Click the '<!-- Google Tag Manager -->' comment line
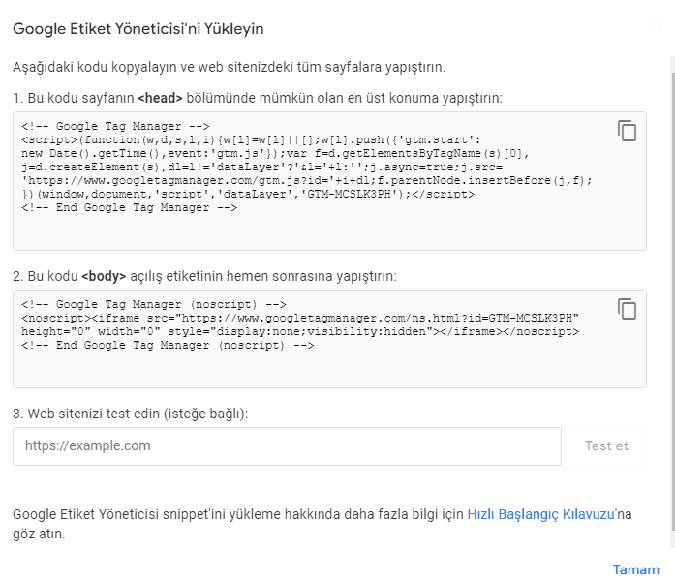The image size is (675, 583). tap(115, 126)
